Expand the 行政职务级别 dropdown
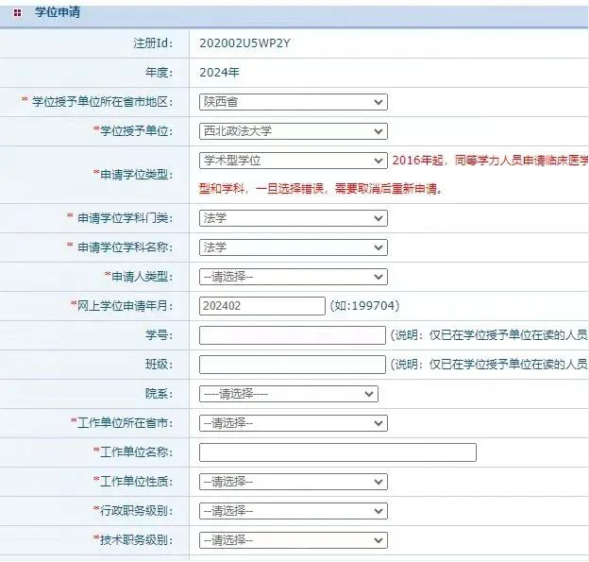This screenshot has width=589, height=562. tap(293, 511)
